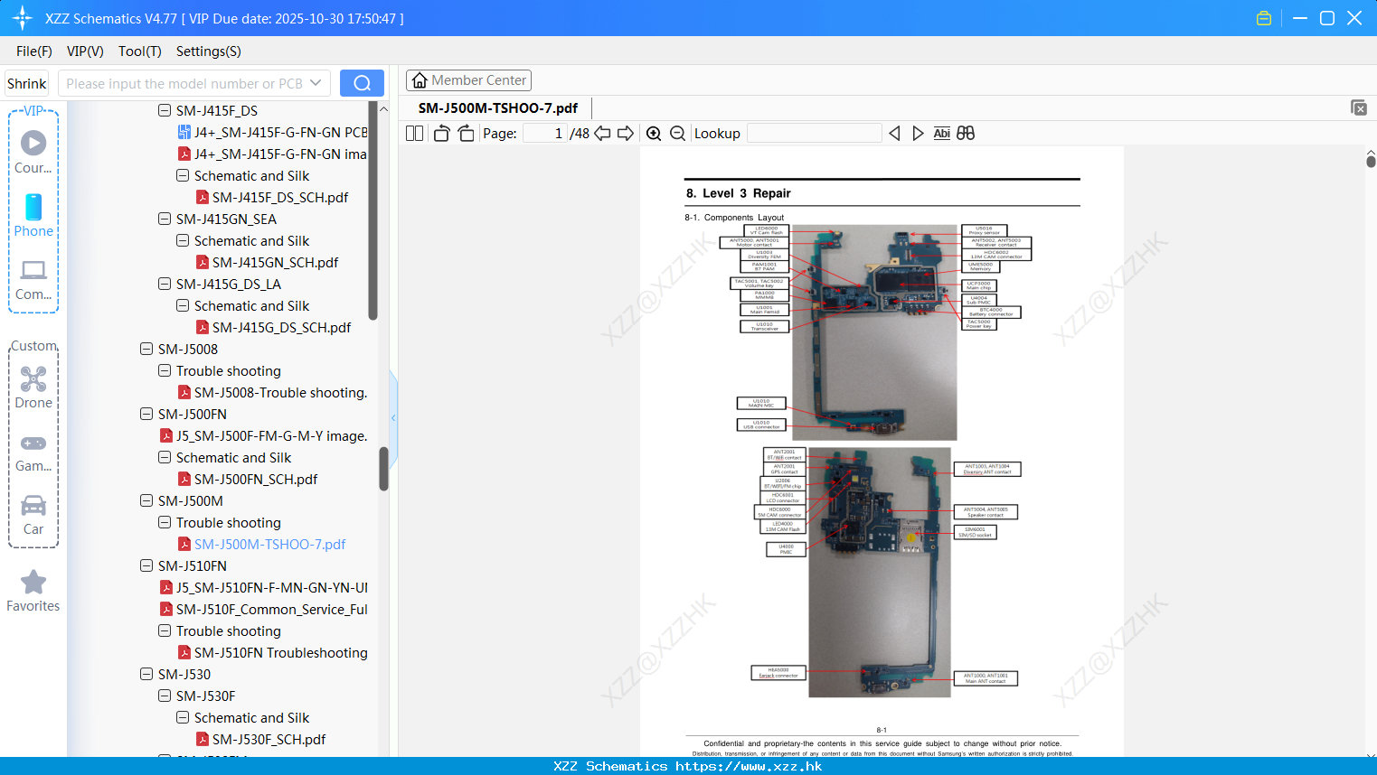The image size is (1377, 775).
Task: Click the PDF viewer vertical scrollbar thumb
Action: coord(1371,161)
